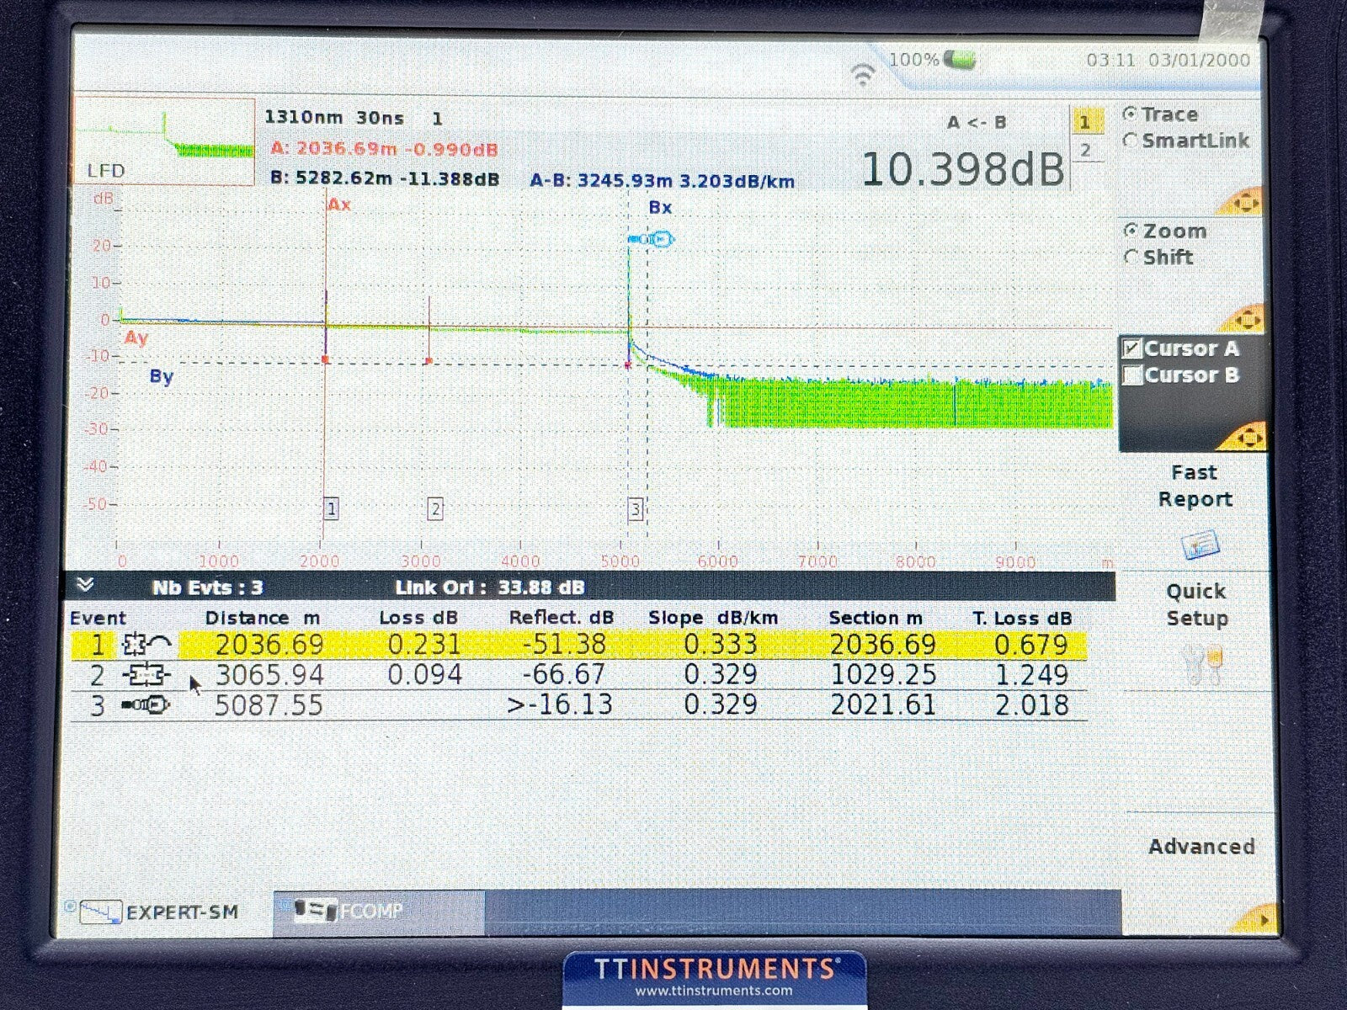Click the LFD trace overview thumbnail
This screenshot has width=1347, height=1010.
(163, 141)
